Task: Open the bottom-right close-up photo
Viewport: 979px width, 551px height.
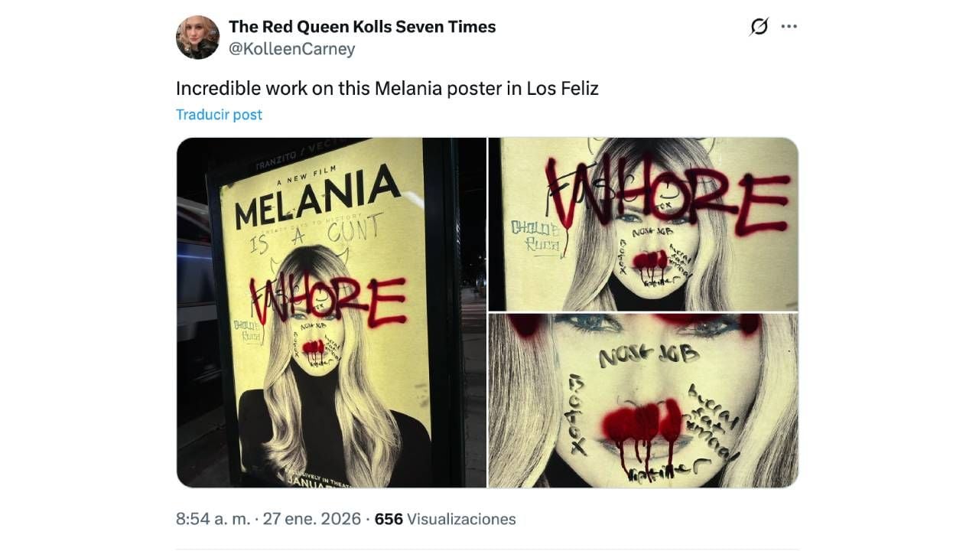Action: [x=642, y=399]
